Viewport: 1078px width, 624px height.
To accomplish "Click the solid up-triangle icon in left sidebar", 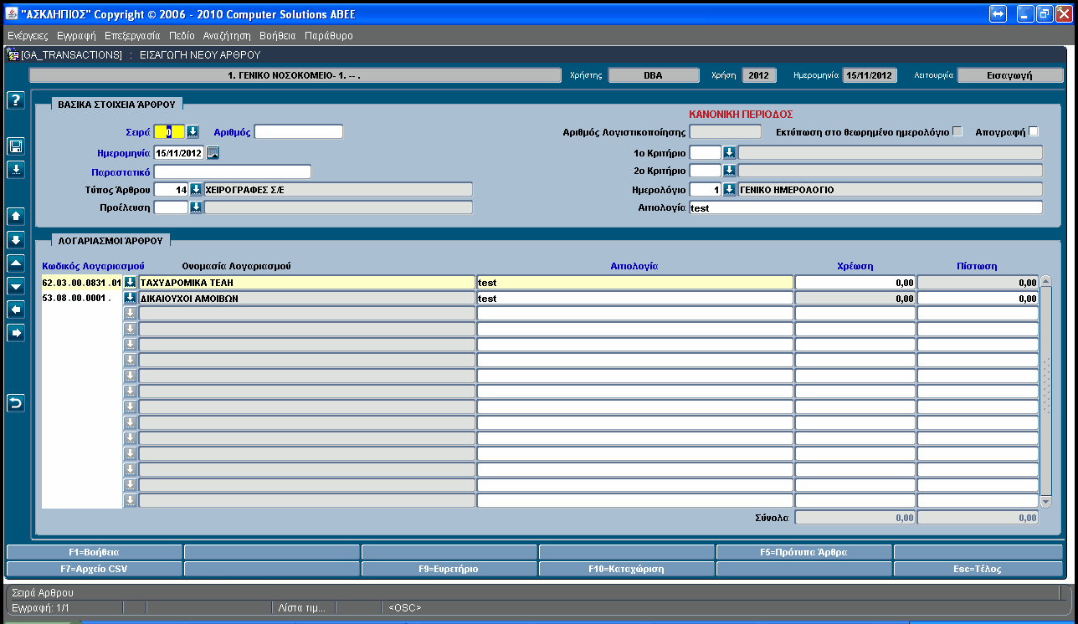I will [x=16, y=263].
